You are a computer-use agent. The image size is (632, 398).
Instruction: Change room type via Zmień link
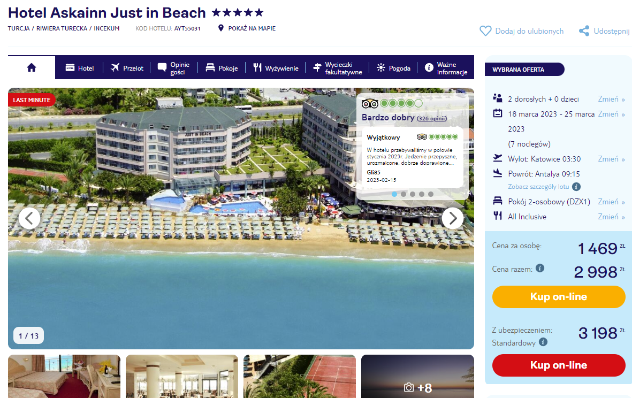(611, 202)
